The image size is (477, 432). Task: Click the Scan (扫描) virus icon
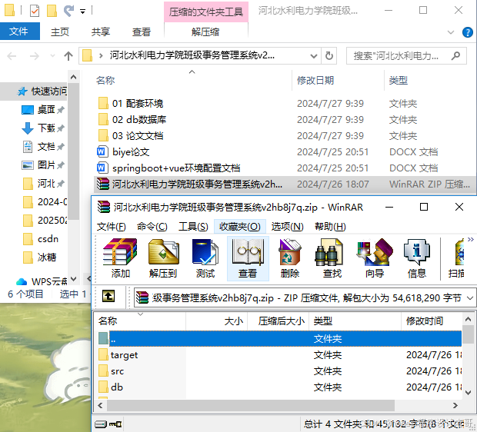(455, 258)
